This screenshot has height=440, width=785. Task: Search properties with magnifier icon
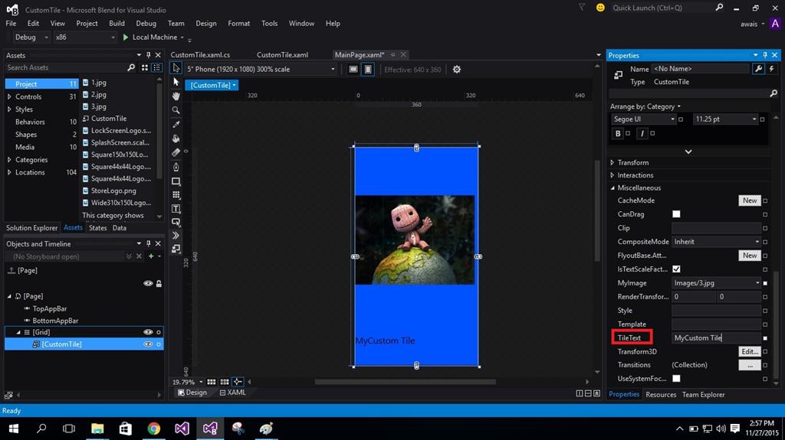(774, 93)
